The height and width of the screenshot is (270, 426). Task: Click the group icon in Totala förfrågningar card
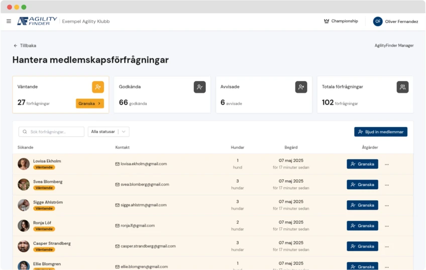pos(402,87)
